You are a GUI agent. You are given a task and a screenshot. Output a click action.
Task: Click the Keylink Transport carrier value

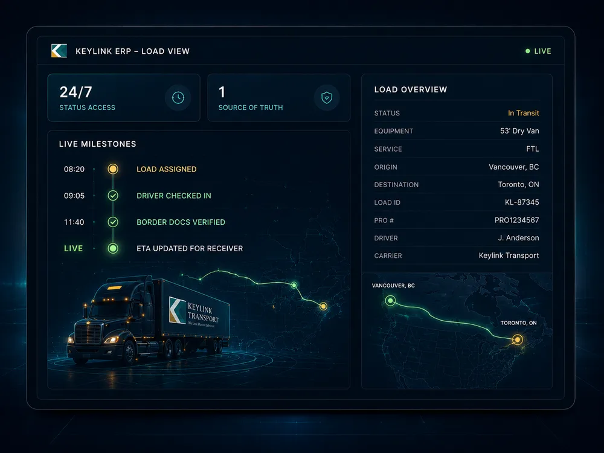[509, 255]
